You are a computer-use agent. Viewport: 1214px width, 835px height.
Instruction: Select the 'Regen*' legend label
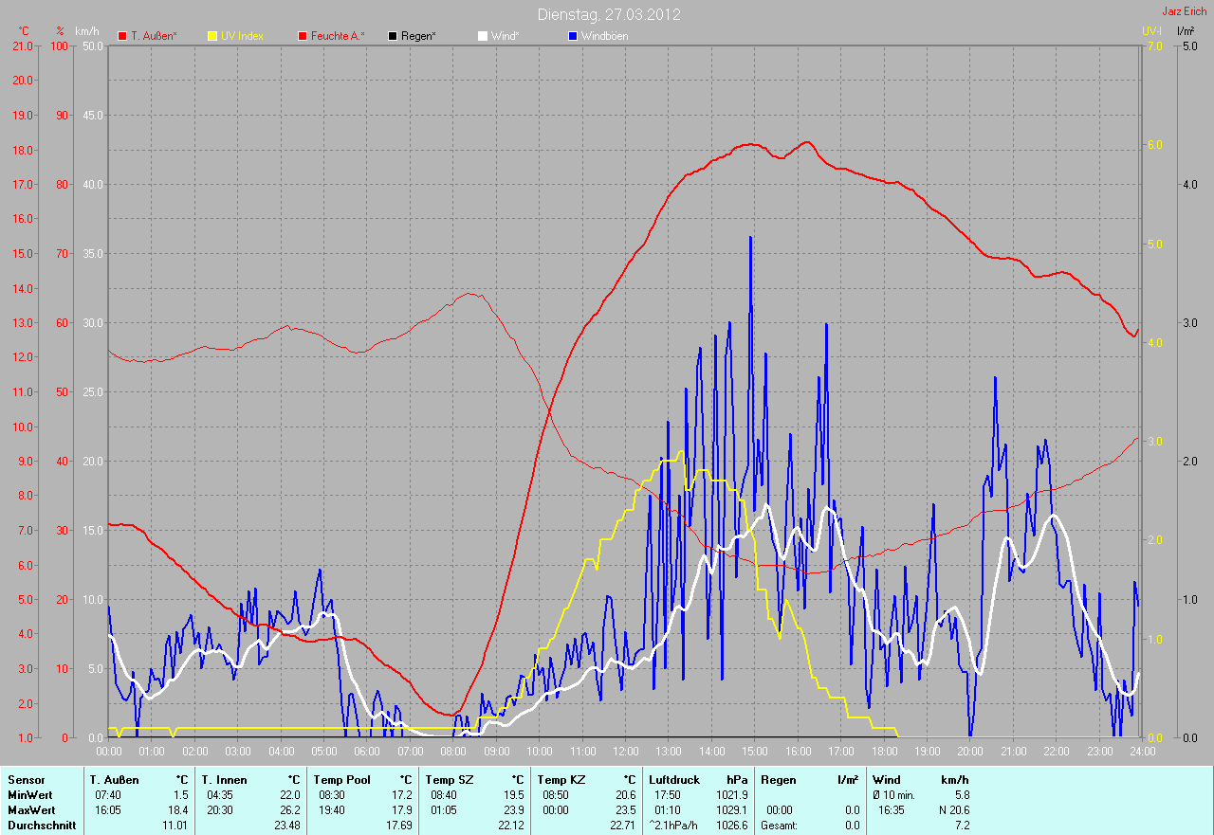pyautogui.click(x=418, y=36)
